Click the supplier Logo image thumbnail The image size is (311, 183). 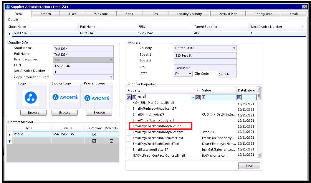coord(31,98)
